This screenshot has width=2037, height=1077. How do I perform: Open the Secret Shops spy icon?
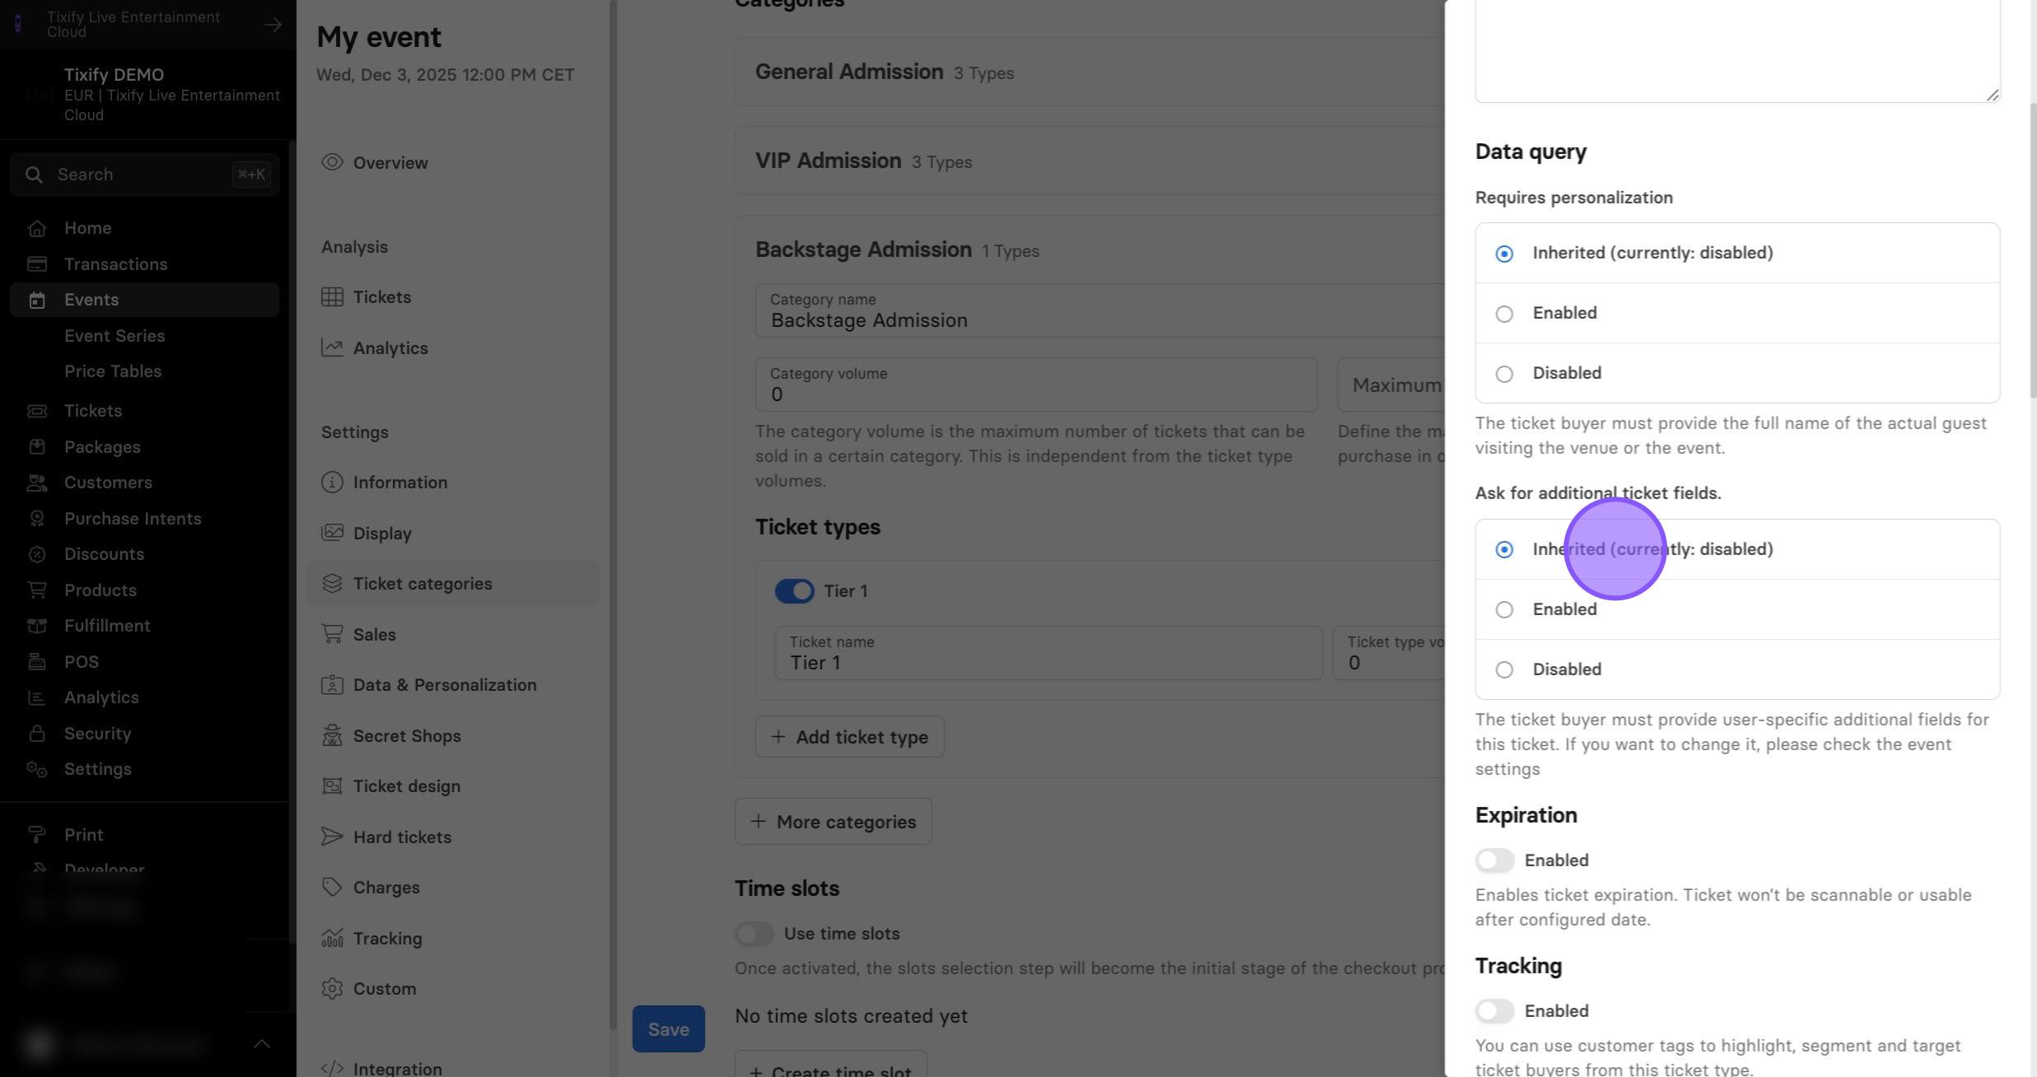click(x=332, y=735)
